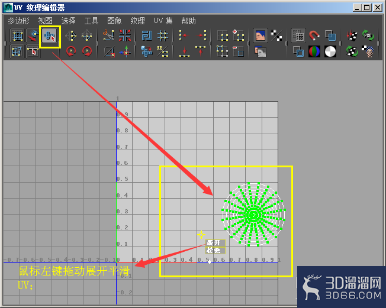Open the UV 集 menu
Viewport: 386px width, 308px height.
[x=163, y=21]
